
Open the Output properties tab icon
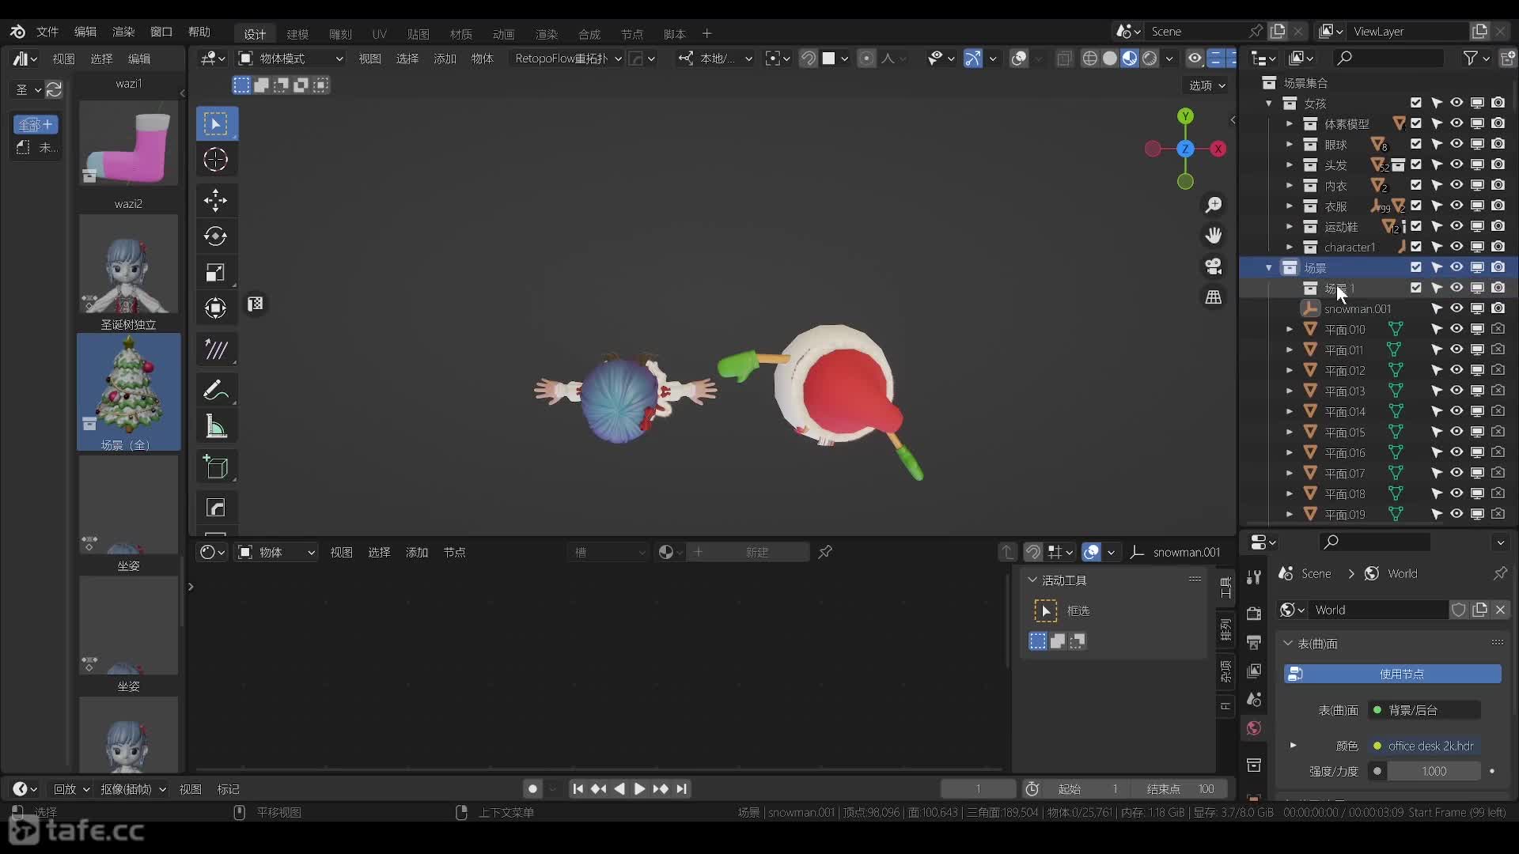pos(1254,642)
